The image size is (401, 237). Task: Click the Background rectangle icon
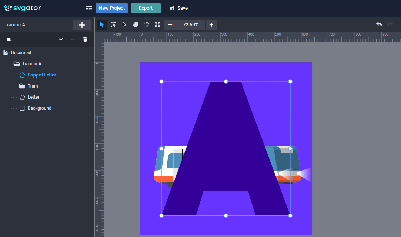[x=22, y=108]
